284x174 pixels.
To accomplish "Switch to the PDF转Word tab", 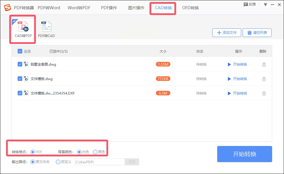I will 49,8.
